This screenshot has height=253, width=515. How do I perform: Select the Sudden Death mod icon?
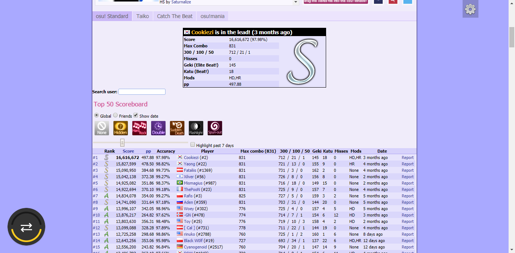177,128
